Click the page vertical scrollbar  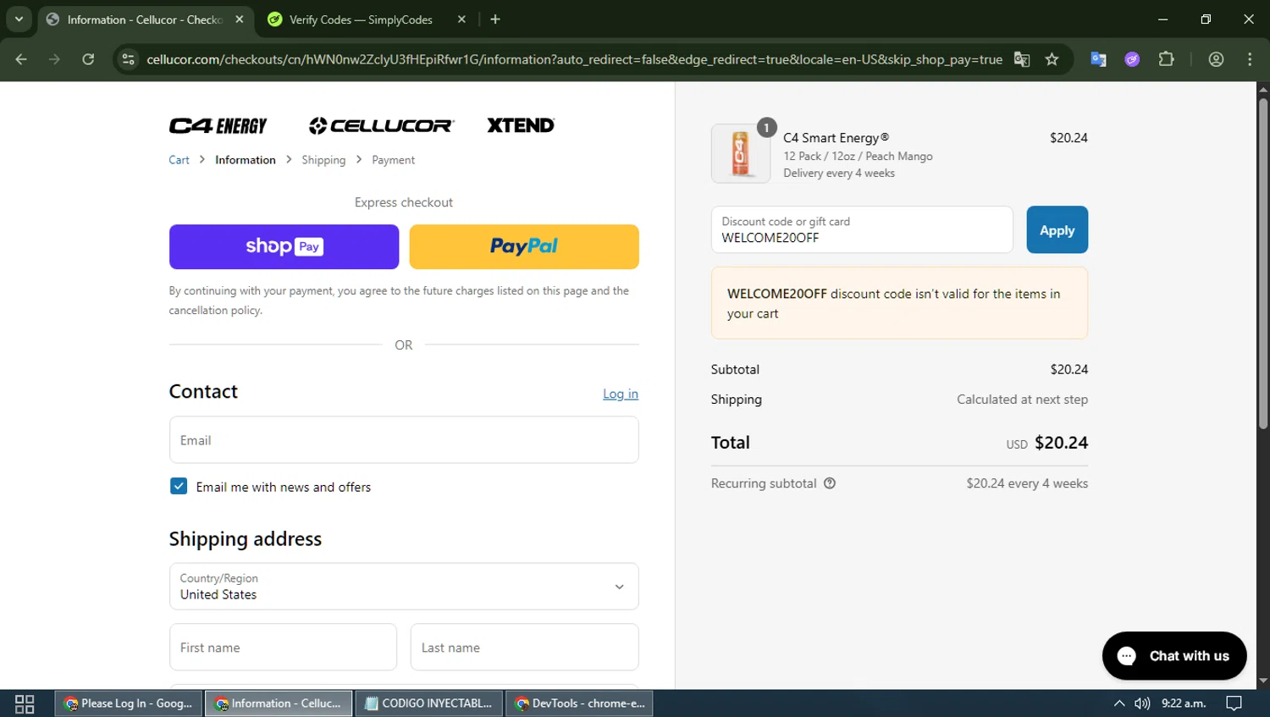[x=1263, y=262]
